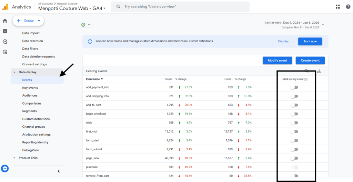The height and width of the screenshot is (182, 353).
Task: Click the magnifier icon in the search bar
Action: [x=119, y=7]
